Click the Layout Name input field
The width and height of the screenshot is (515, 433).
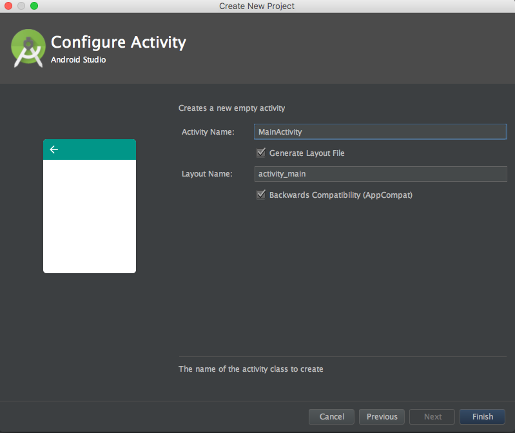pyautogui.click(x=380, y=174)
